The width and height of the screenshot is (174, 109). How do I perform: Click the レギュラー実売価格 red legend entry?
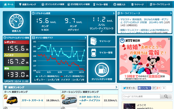pos(72,76)
